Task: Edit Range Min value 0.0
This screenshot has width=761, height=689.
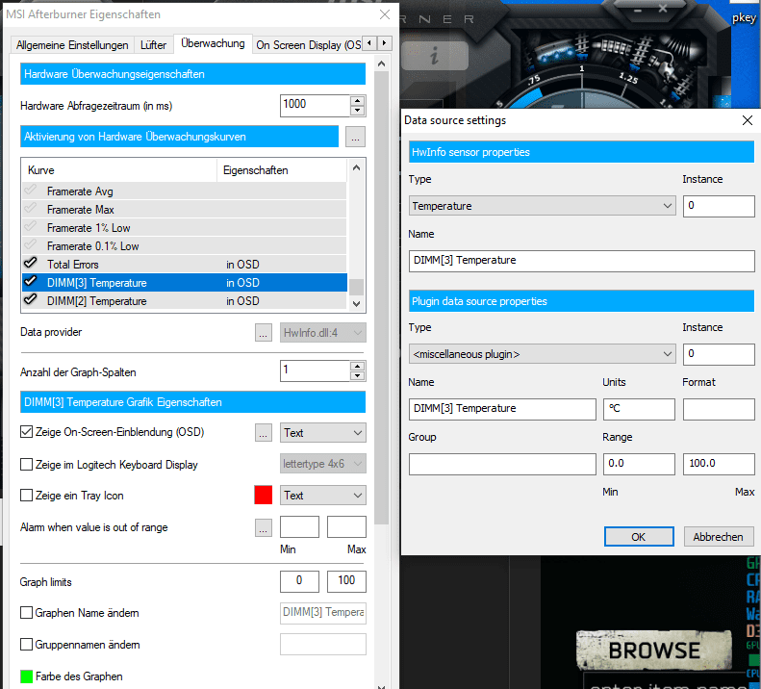Action: coord(639,464)
